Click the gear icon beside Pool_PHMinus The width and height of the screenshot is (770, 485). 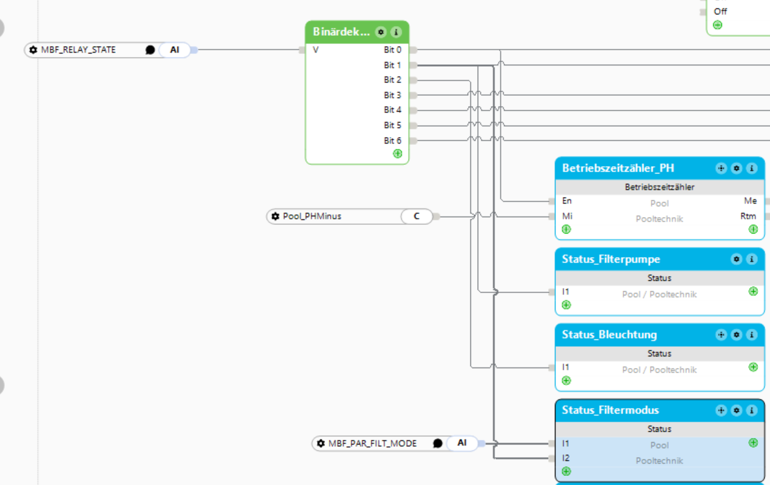(275, 216)
